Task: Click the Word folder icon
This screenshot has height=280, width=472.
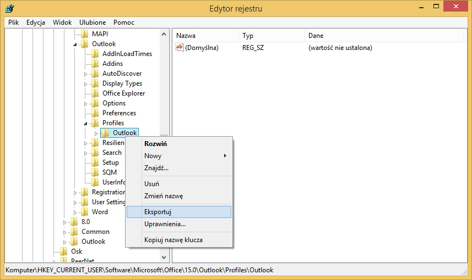Action: tap(85, 212)
